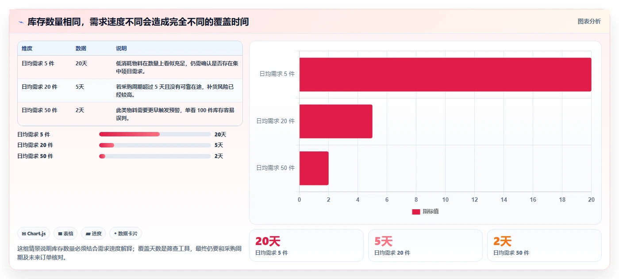Image resolution: width=619 pixels, height=279 pixels.
Task: Click the 说明 table column header
Action: tap(121, 49)
